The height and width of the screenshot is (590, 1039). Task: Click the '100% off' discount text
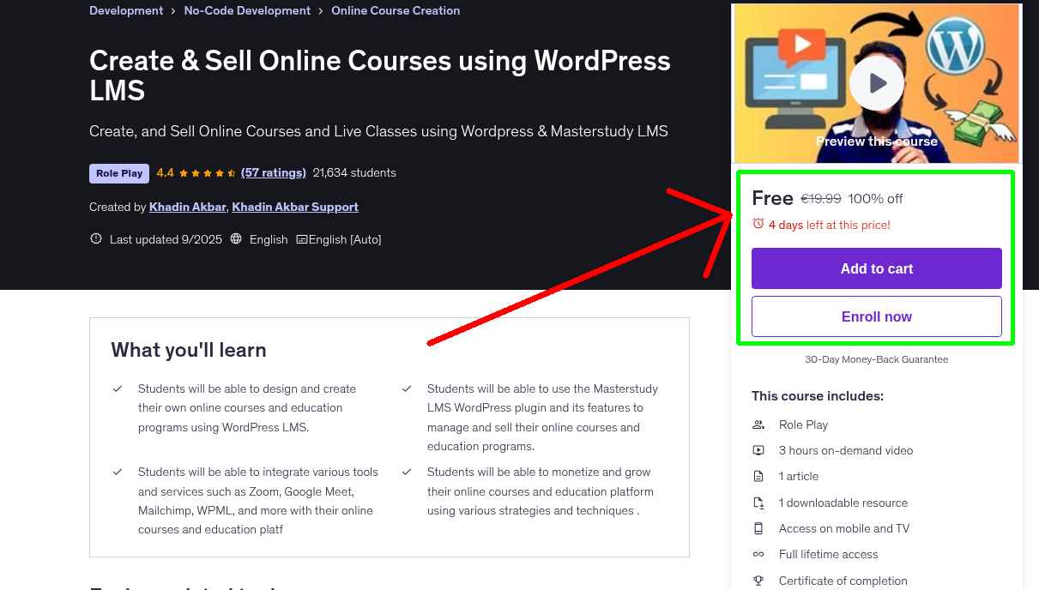tap(875, 199)
